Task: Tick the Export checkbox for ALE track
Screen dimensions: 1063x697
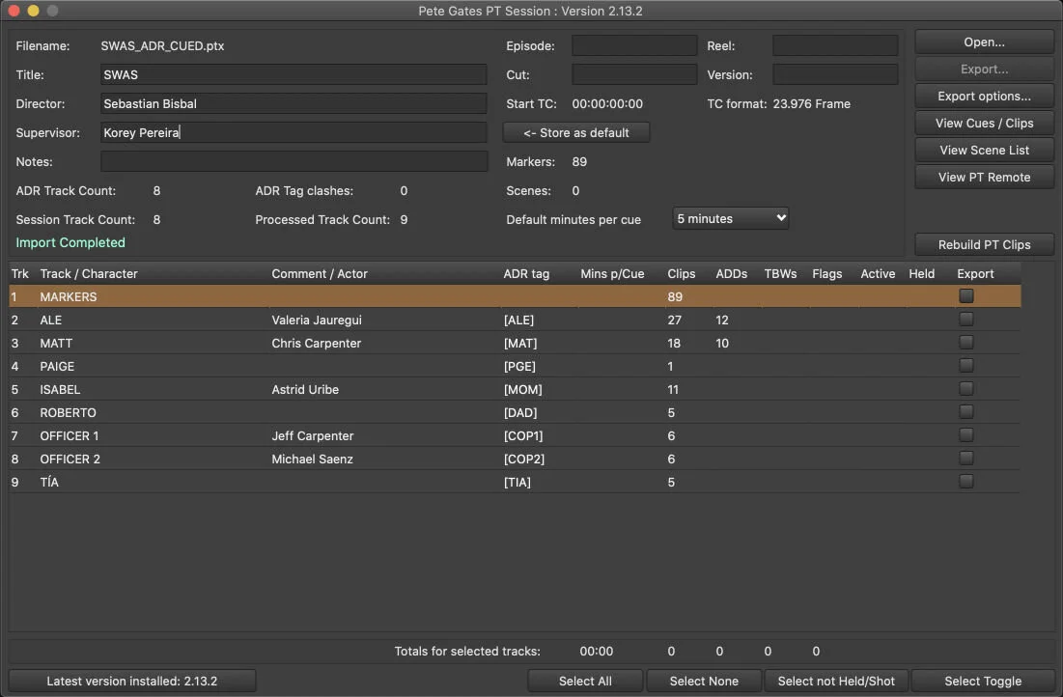Action: (x=966, y=320)
